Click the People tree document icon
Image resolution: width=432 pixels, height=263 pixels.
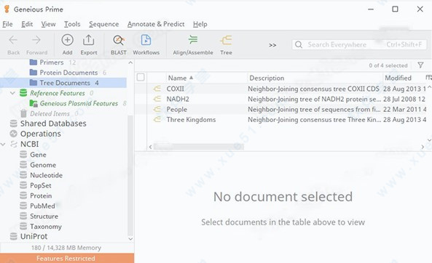(x=157, y=110)
